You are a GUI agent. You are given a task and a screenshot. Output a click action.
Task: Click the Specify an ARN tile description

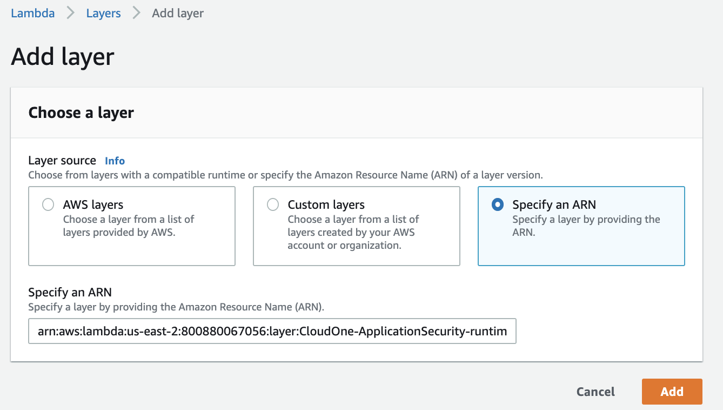[x=586, y=226]
